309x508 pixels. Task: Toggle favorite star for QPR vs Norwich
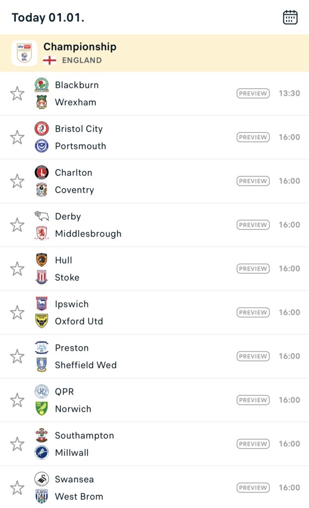pyautogui.click(x=17, y=400)
